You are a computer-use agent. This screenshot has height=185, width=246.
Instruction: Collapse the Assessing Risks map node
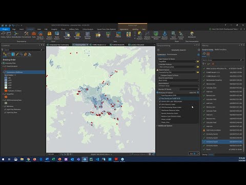pyautogui.click(x=2, y=63)
